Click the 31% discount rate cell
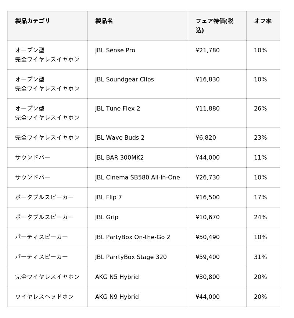Viewport: 294px width, 318px height. 260,257
